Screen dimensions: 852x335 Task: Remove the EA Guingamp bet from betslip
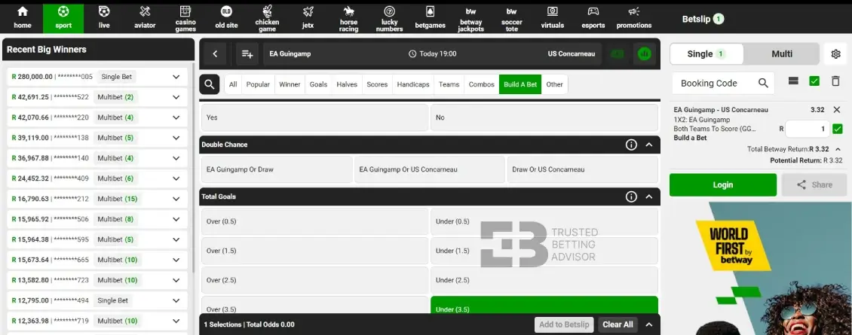pos(837,110)
